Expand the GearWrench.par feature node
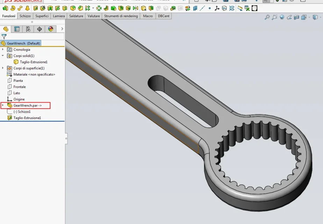 click(3, 105)
